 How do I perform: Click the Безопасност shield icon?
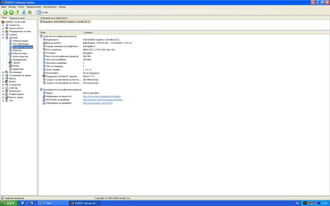click(6, 91)
